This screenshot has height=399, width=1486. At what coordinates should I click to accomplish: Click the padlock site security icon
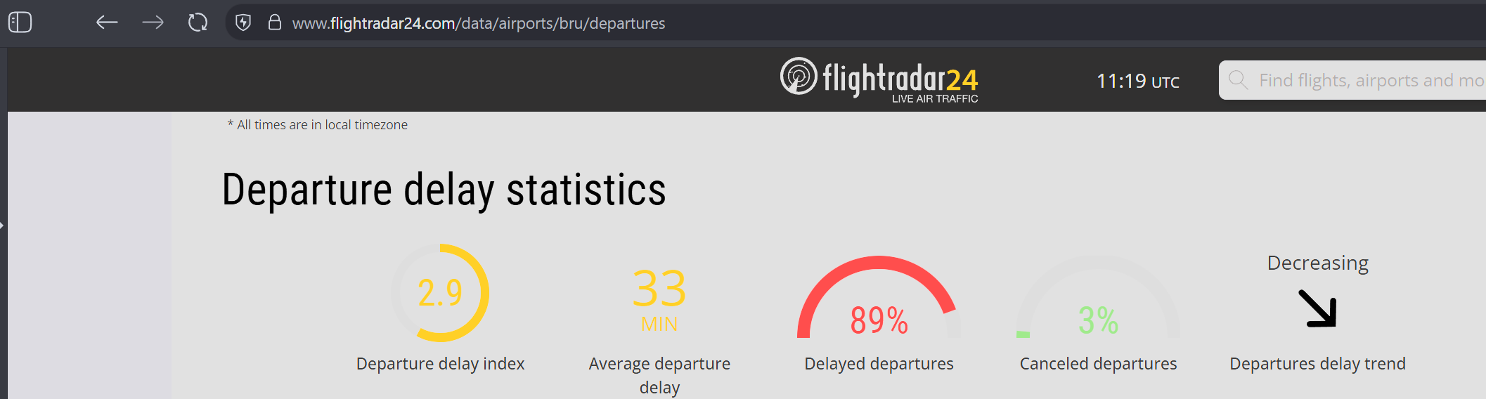[x=275, y=22]
